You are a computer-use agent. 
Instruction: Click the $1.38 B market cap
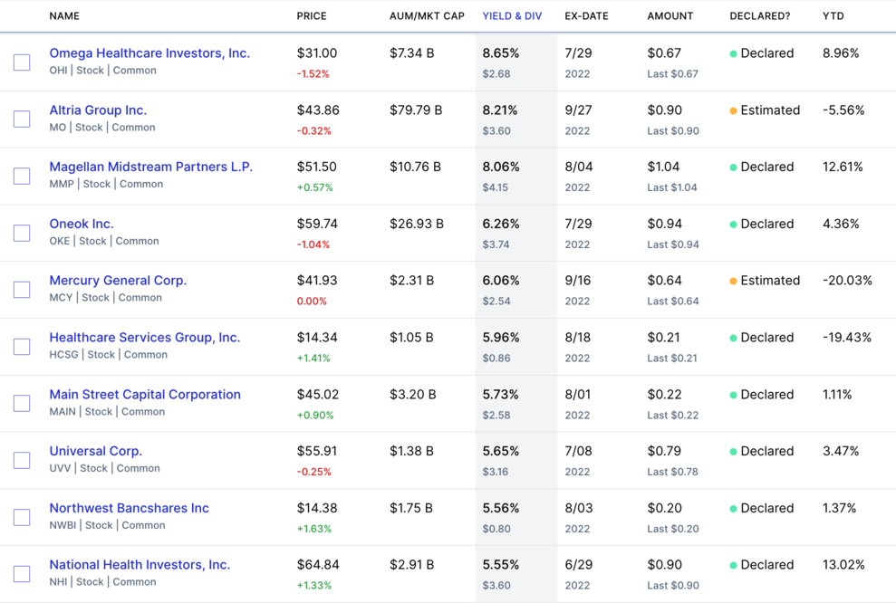(411, 451)
